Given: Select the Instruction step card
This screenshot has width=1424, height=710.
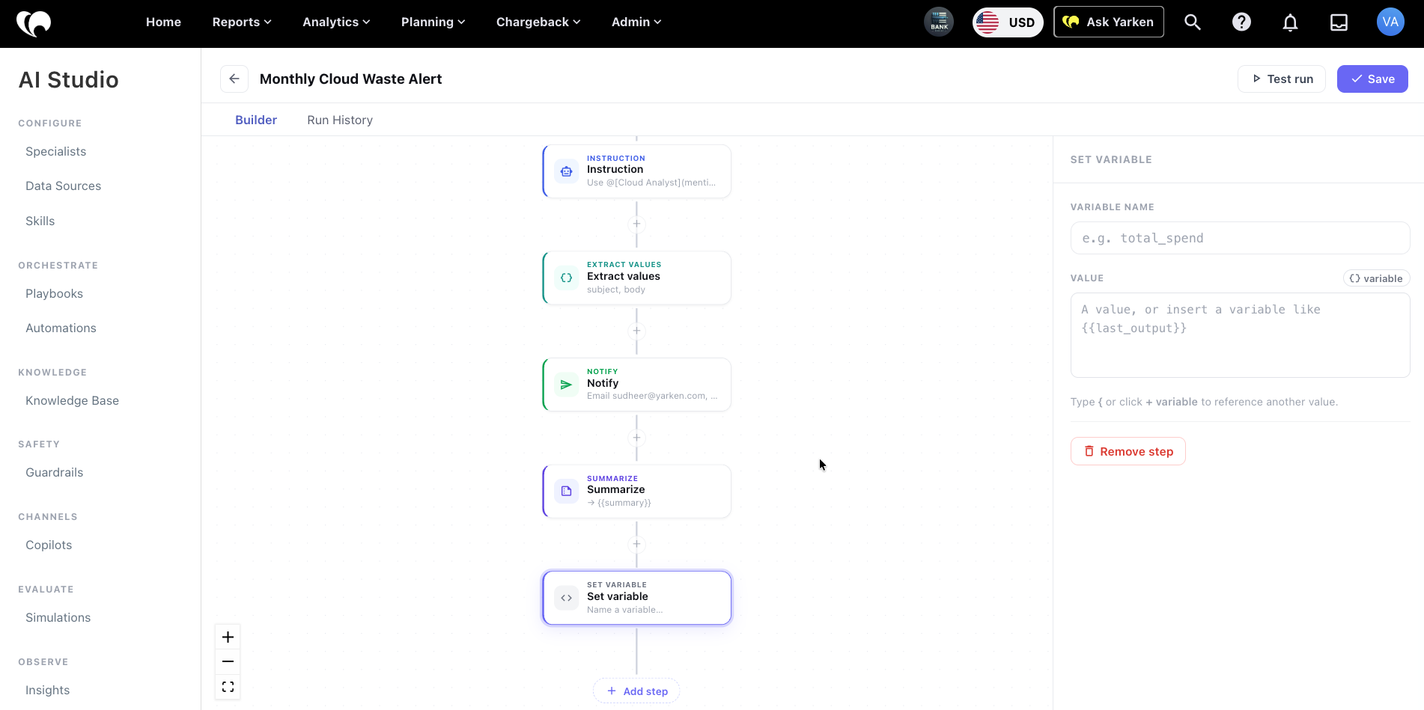Looking at the screenshot, I should 636,171.
